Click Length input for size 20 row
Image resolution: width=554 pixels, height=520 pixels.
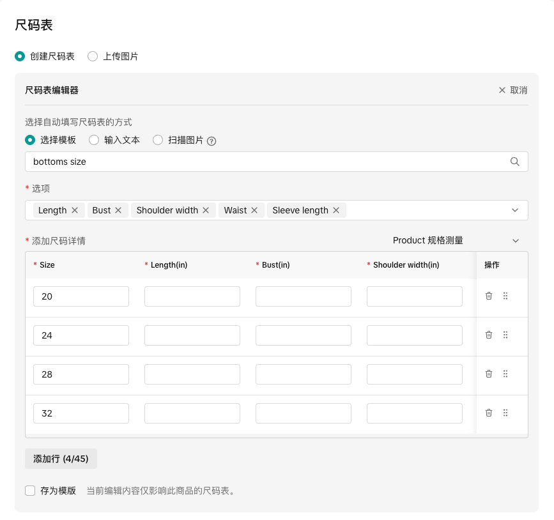[192, 296]
